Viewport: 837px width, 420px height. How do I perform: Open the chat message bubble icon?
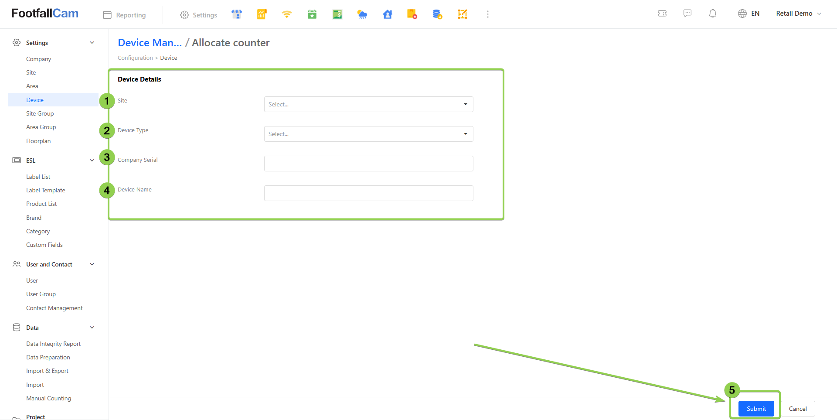[x=687, y=14]
